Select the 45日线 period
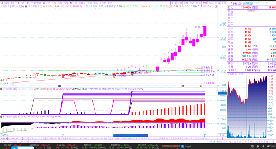This screenshot has height=149, width=276. (x=82, y=3)
